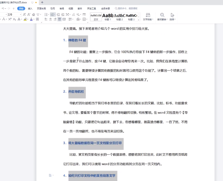Click the sort icon

[x=74, y=14]
